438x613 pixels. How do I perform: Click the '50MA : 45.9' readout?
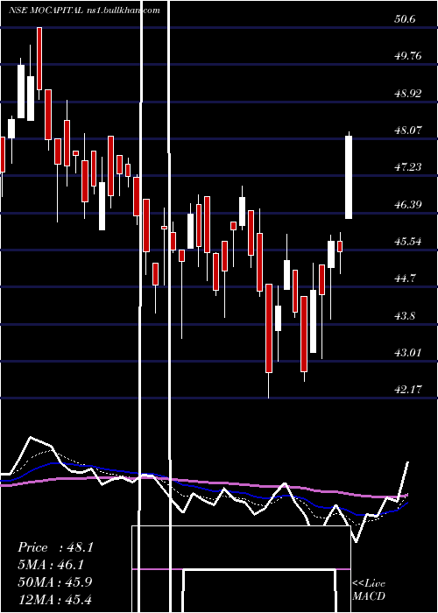(55, 581)
